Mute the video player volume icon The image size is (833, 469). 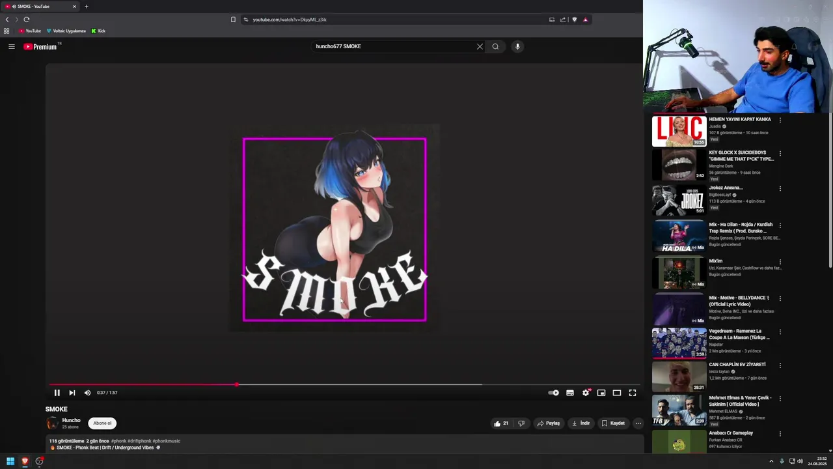(87, 393)
